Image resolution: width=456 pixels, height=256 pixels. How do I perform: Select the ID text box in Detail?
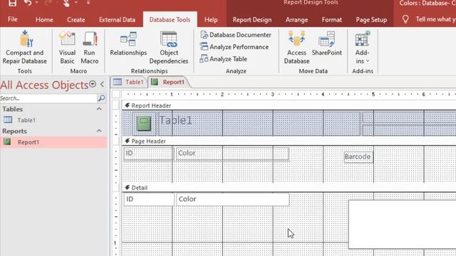point(149,199)
